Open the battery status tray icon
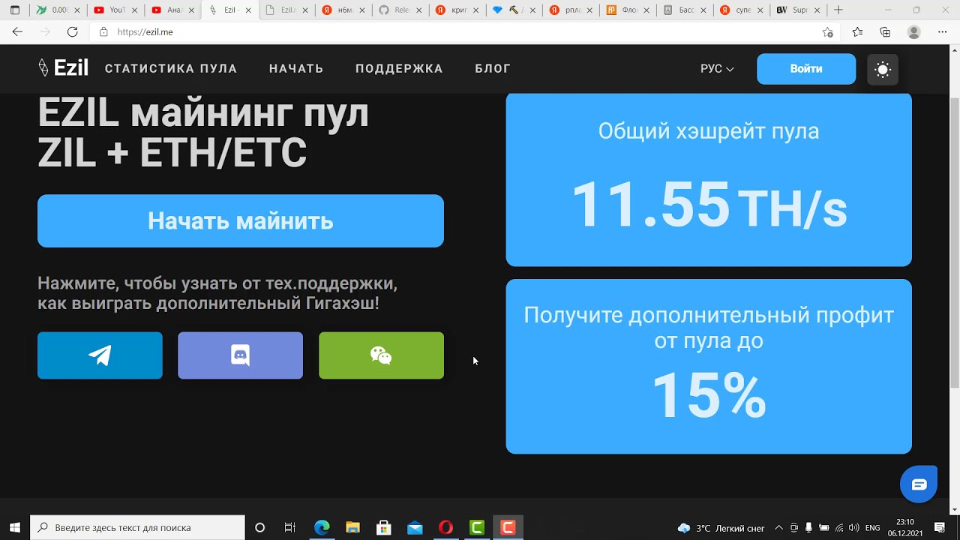This screenshot has height=540, width=960. click(x=824, y=528)
